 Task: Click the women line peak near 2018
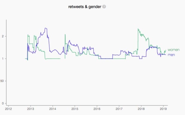tap(138, 29)
